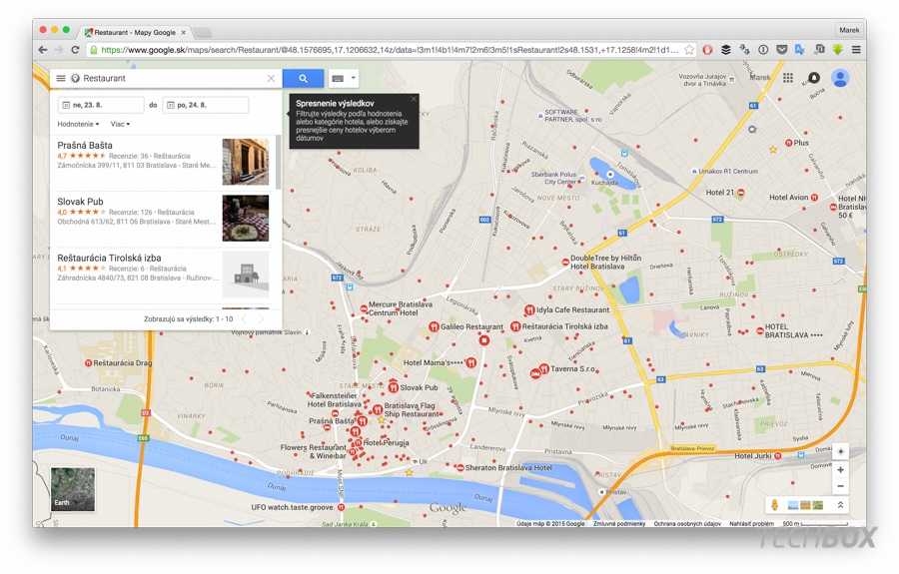The width and height of the screenshot is (899, 574).
Task: Open the Opera-style red extension icon
Action: tap(707, 50)
